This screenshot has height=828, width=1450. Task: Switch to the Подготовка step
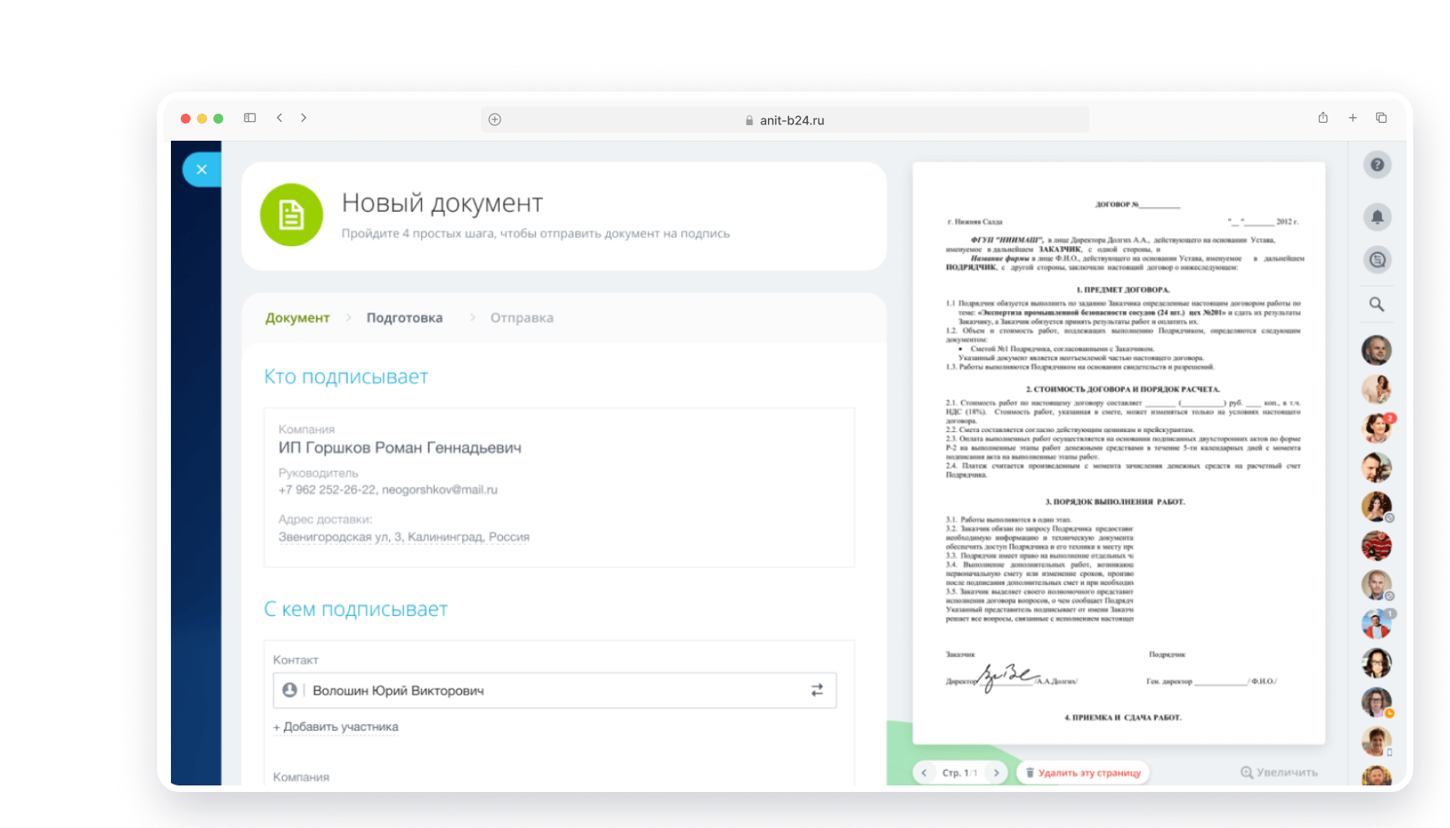pos(404,317)
